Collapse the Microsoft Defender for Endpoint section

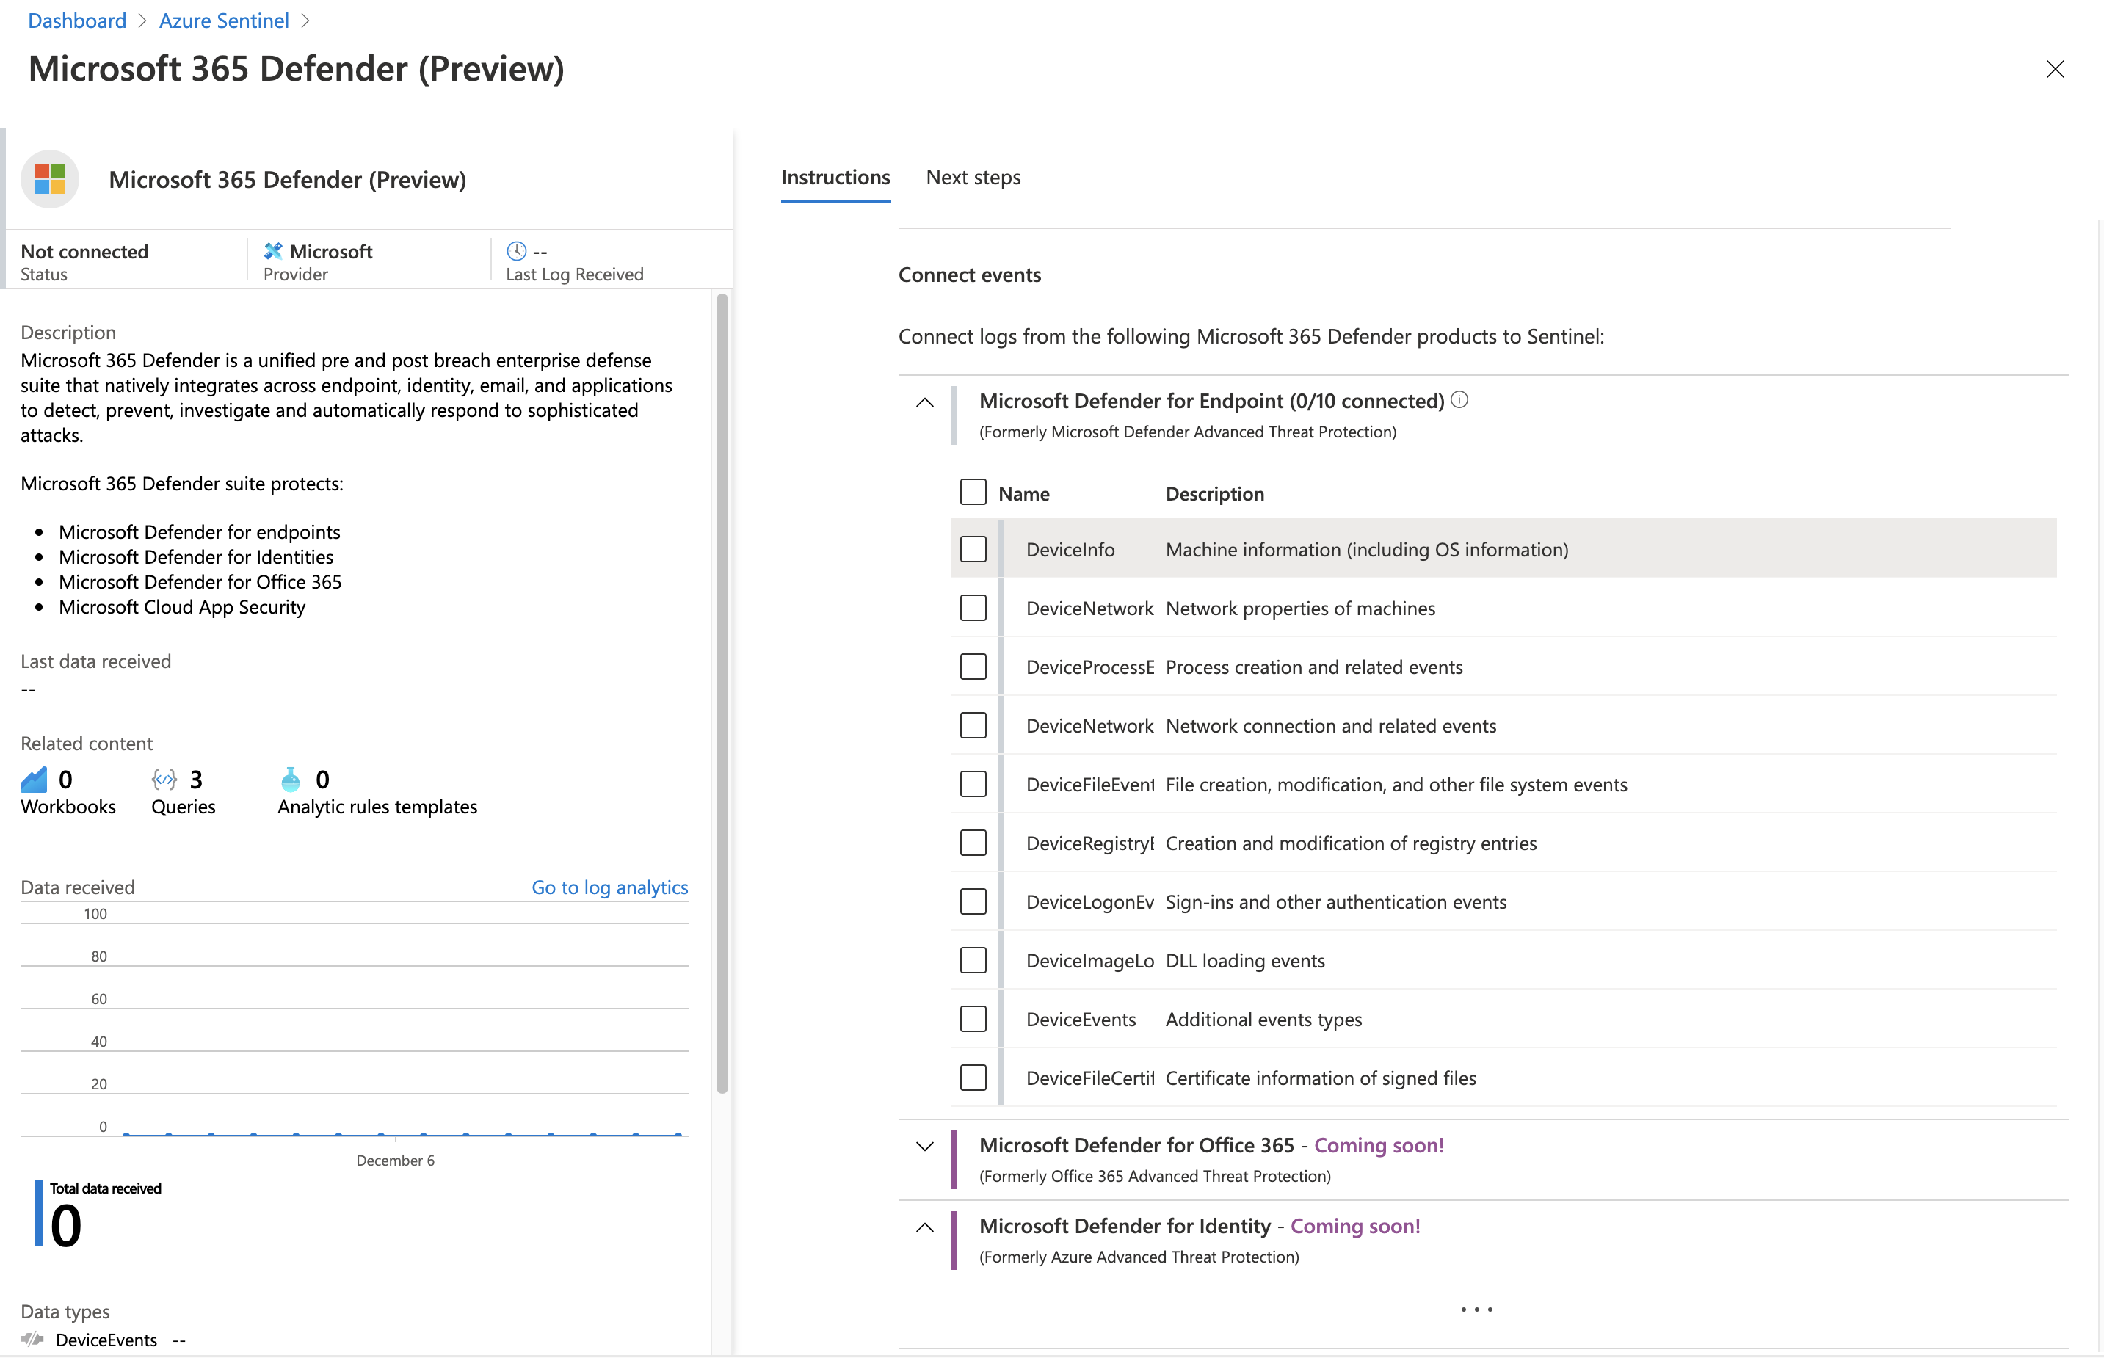click(921, 402)
